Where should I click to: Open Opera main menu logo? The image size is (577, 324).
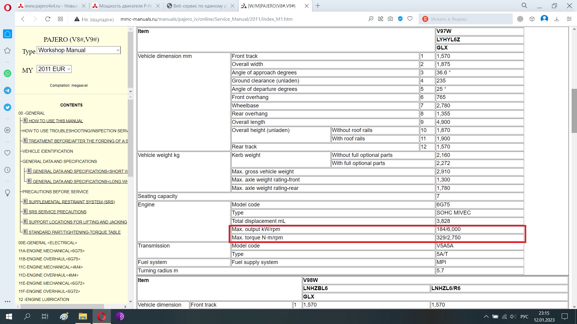point(8,7)
